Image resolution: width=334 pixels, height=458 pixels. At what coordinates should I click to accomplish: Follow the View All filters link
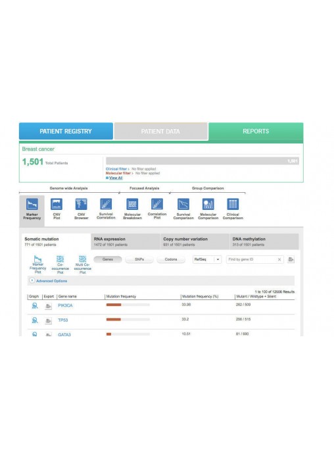[x=116, y=178]
